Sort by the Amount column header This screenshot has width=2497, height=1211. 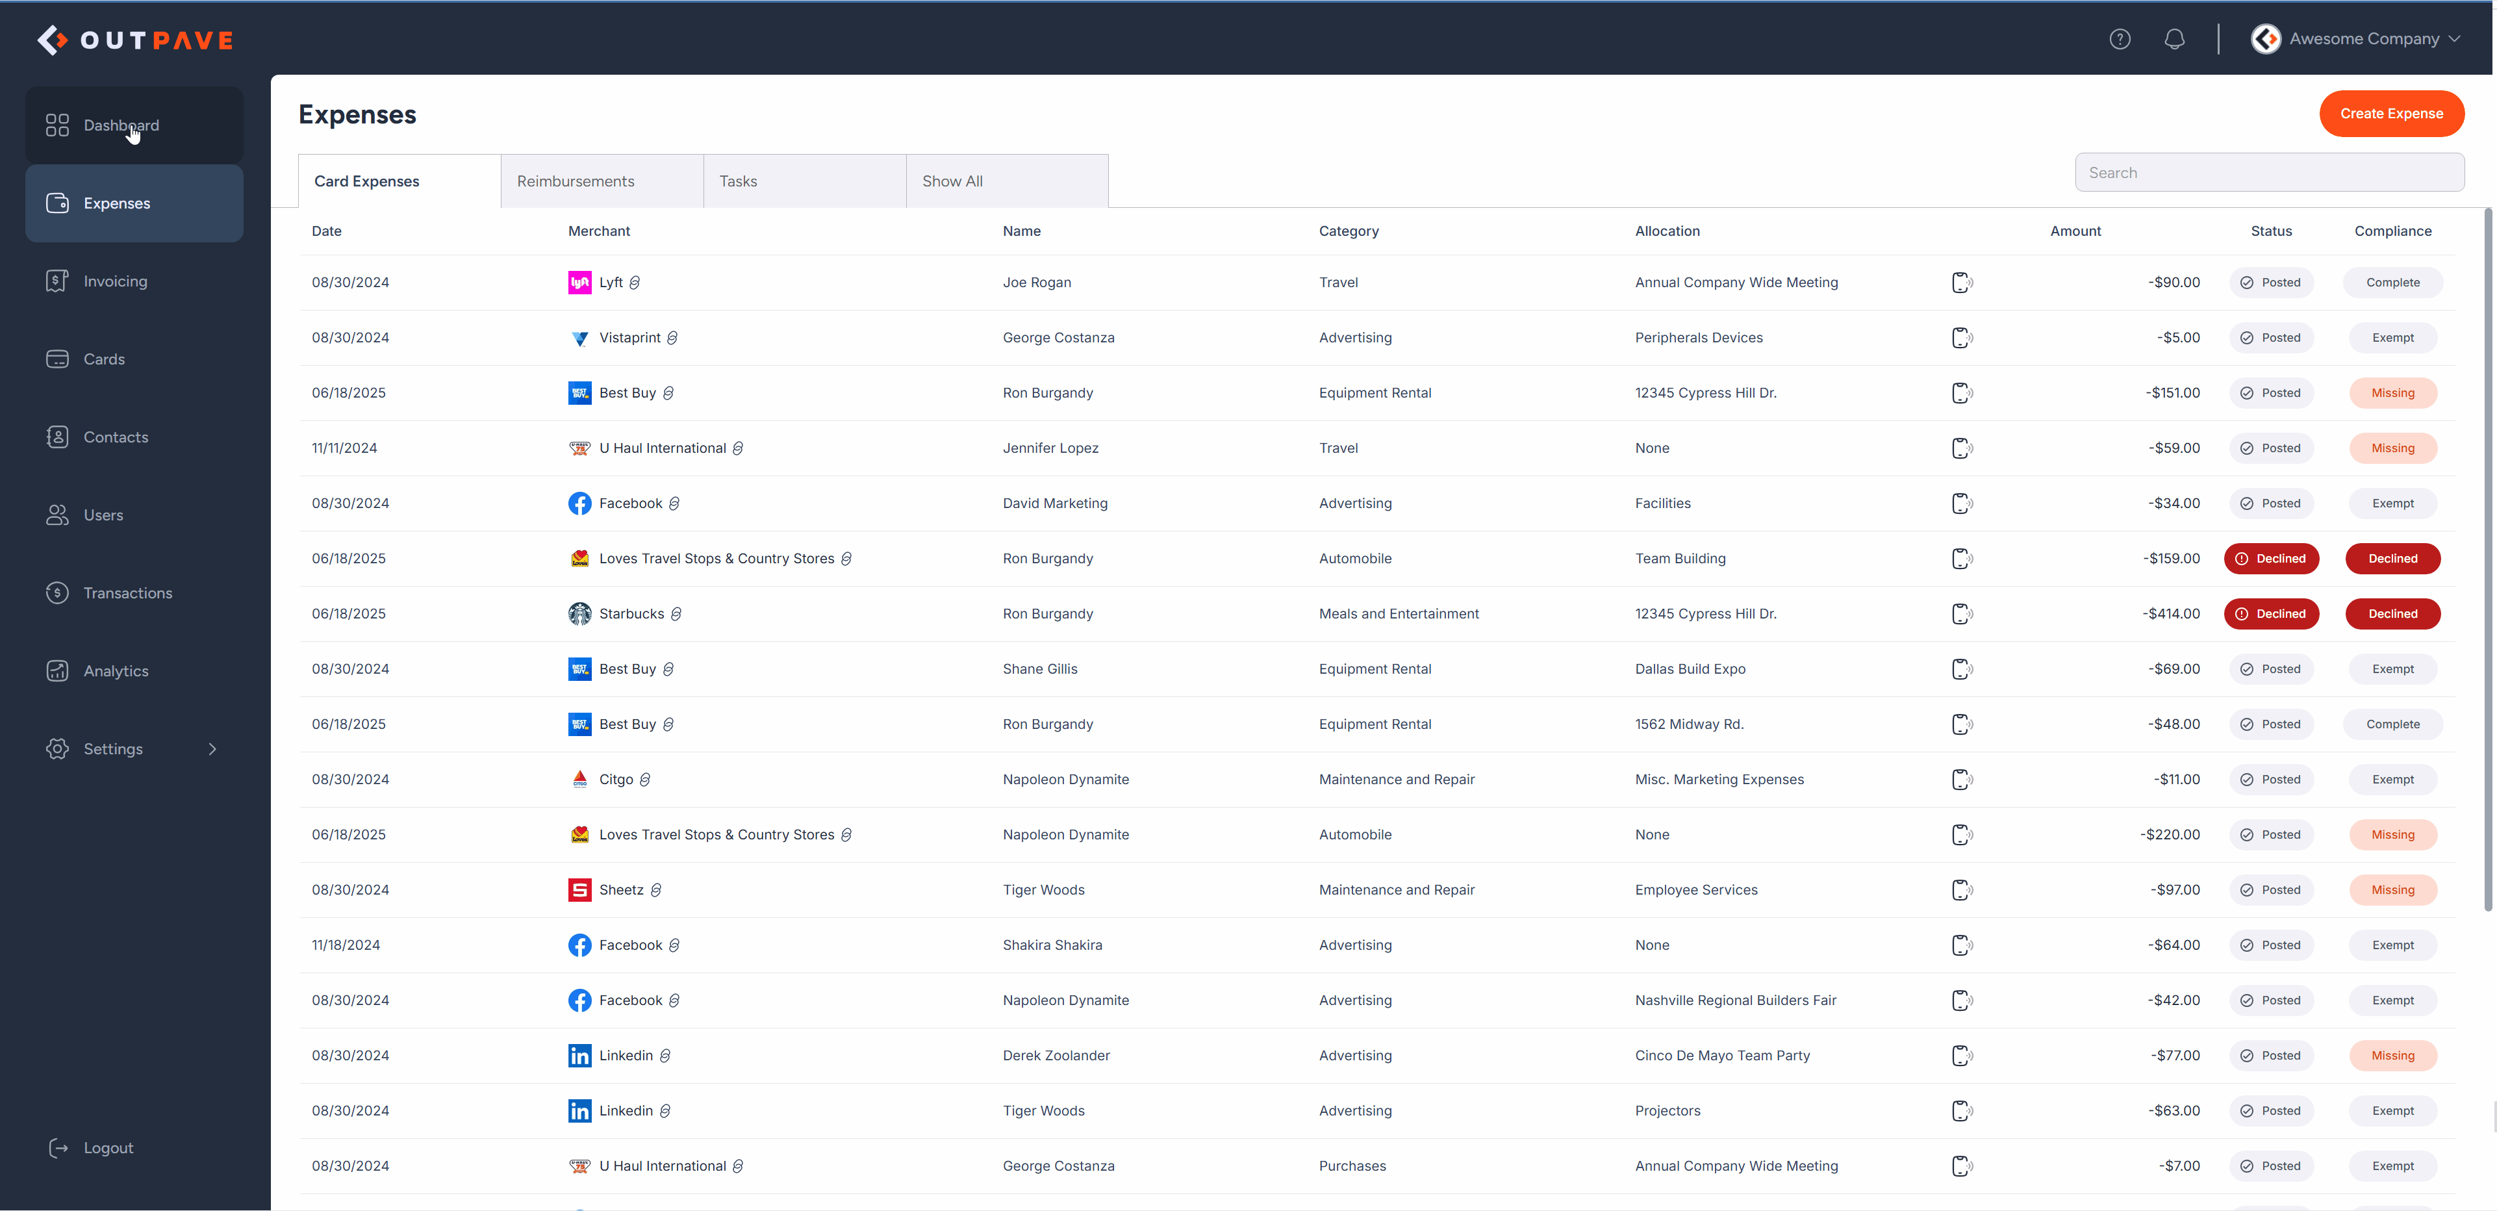[2075, 231]
